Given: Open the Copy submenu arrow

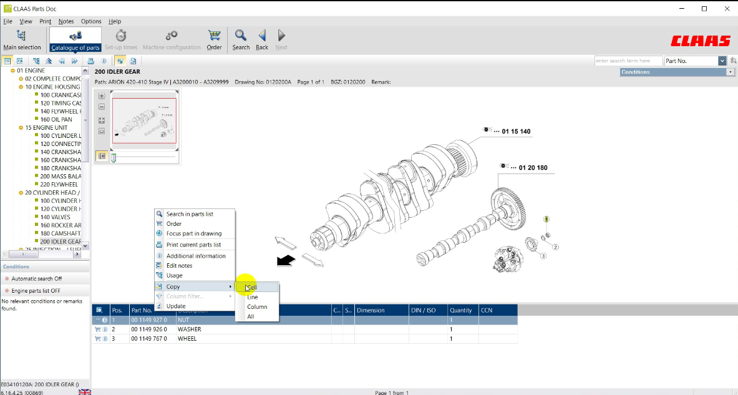Looking at the screenshot, I should click(x=231, y=286).
